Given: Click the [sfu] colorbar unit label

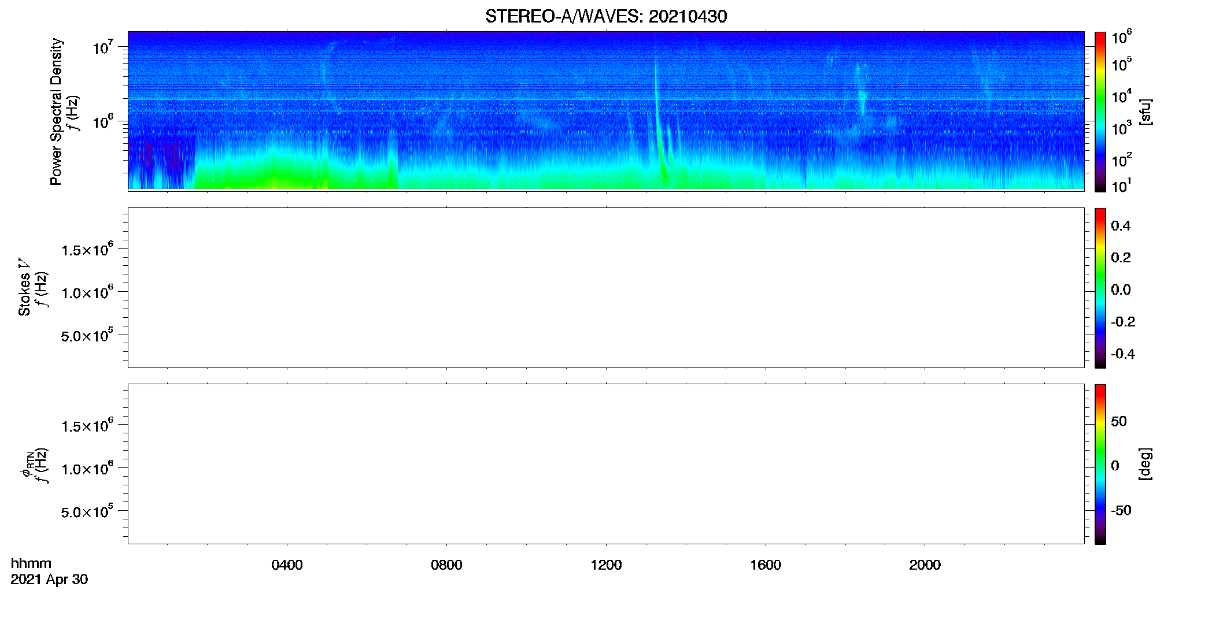Looking at the screenshot, I should (1145, 112).
